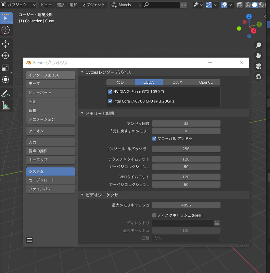This screenshot has width=270, height=273.
Task: Open 視点の操作 preferences section
Action: pyautogui.click(x=51, y=151)
